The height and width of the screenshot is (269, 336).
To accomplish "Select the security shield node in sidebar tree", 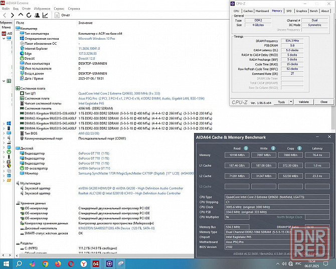I will tap(9, 166).
